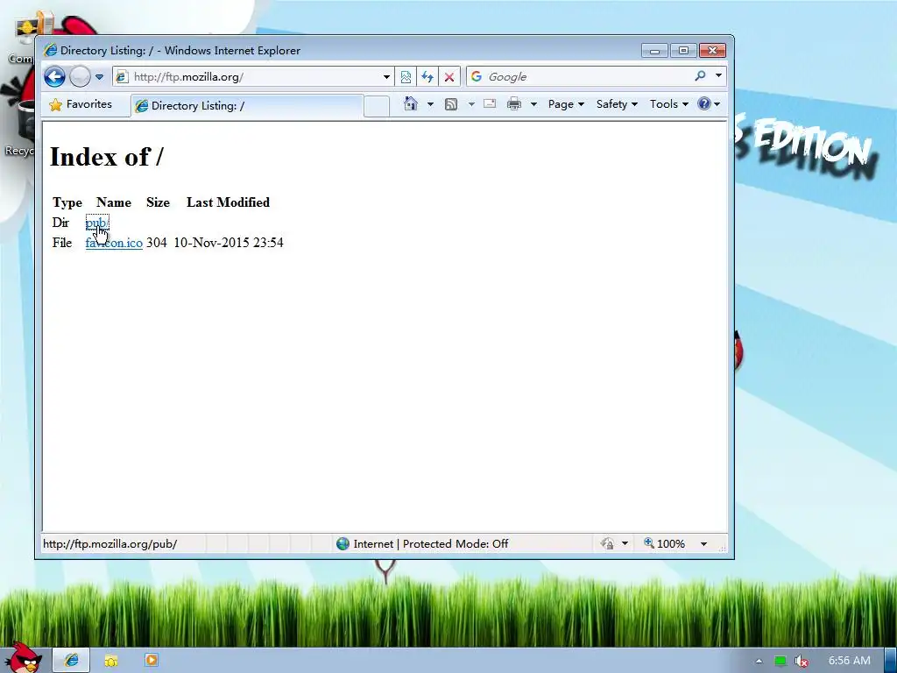The width and height of the screenshot is (897, 673).
Task: Stop loading with the red X icon
Action: point(449,77)
